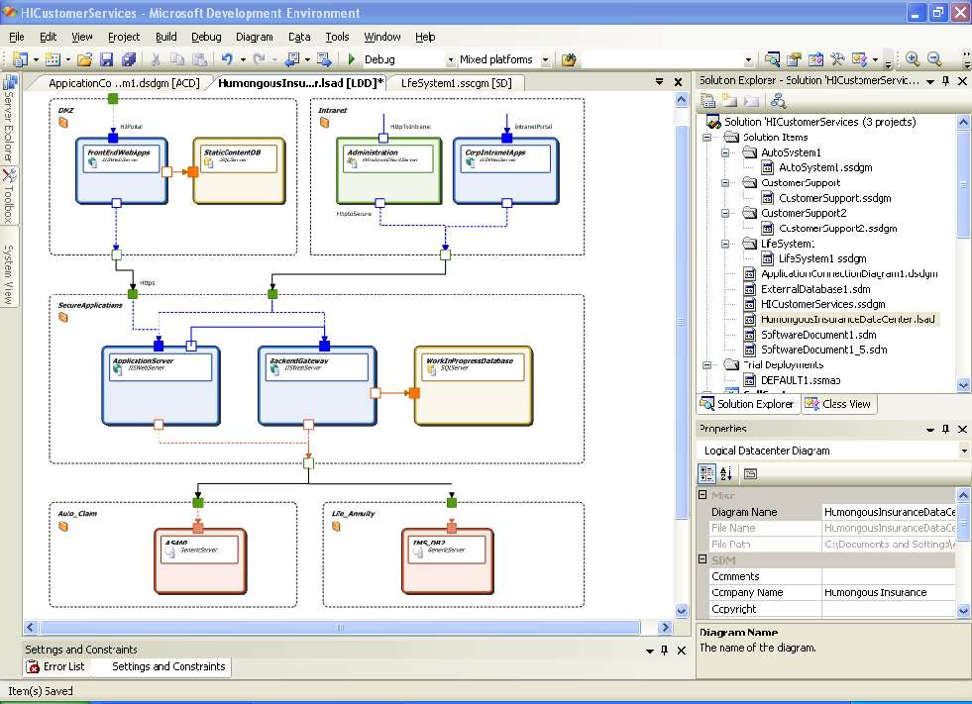The image size is (972, 704).
Task: Open the empty Find combo box dropdown
Action: tap(749, 60)
